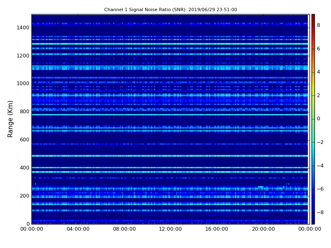Click the colorbar value 4 label
Screen dimensions: 331x248
(x=319, y=72)
